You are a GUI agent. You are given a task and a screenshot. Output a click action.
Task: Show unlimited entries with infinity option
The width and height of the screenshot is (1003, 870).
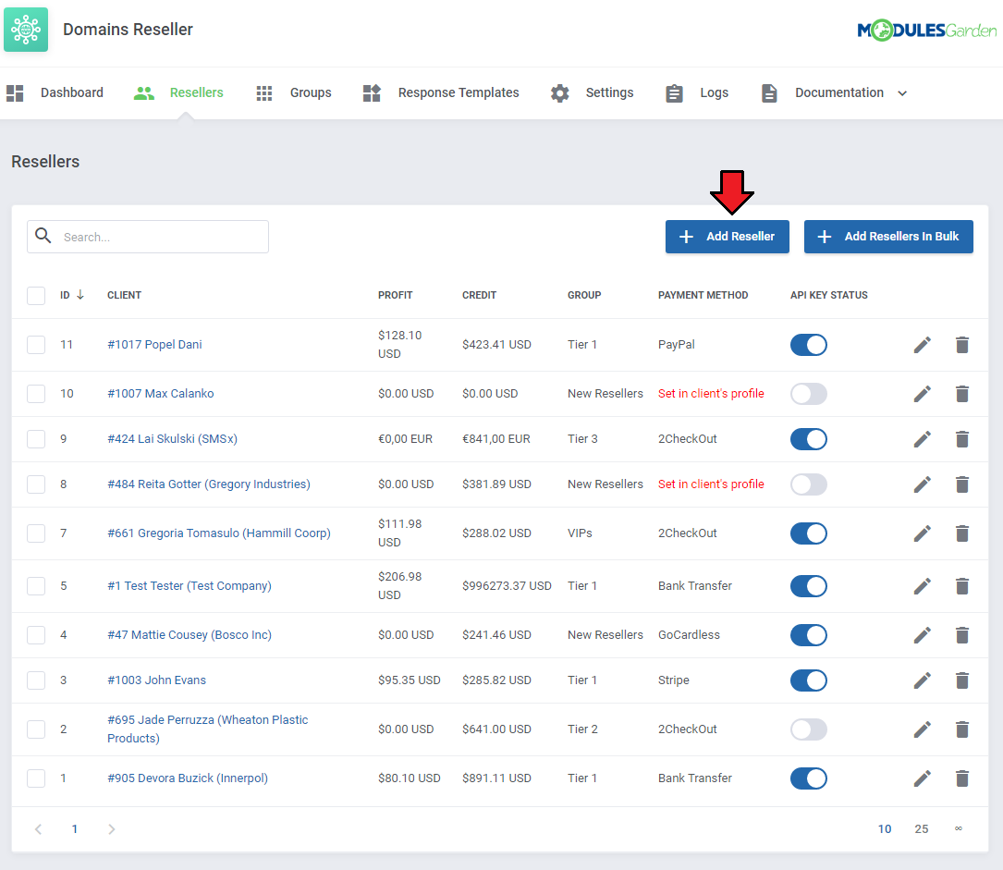(959, 829)
